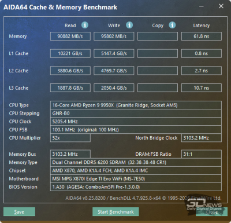Select Memory write value 95802 MB/s
The image size is (231, 223).
(x=114, y=36)
